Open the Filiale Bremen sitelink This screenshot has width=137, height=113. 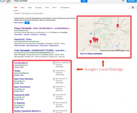[54, 46]
